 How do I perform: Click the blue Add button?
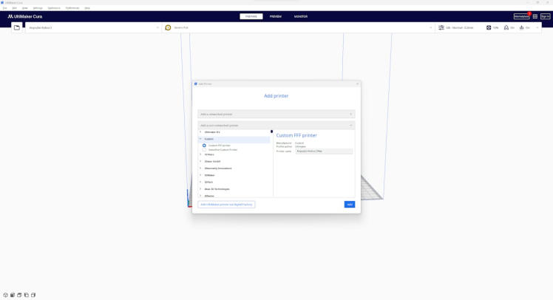pyautogui.click(x=350, y=205)
